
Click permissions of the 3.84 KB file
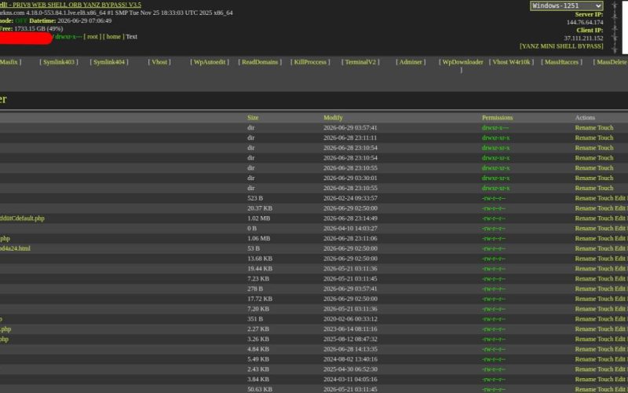pos(494,380)
